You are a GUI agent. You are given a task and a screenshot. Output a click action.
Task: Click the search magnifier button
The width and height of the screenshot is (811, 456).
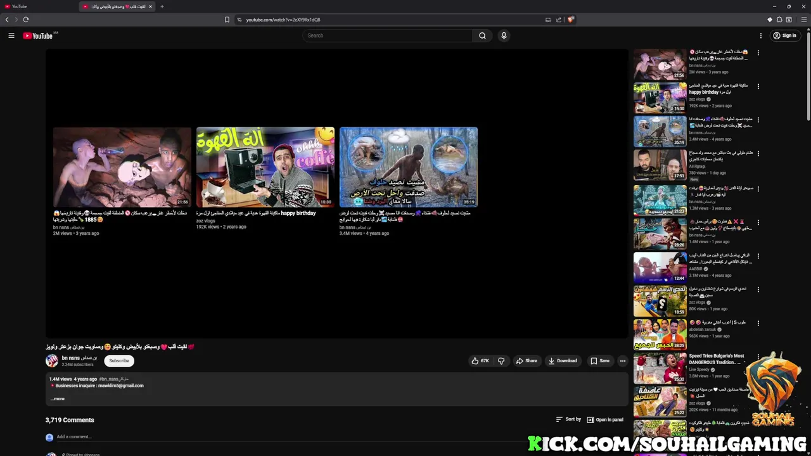(x=482, y=35)
